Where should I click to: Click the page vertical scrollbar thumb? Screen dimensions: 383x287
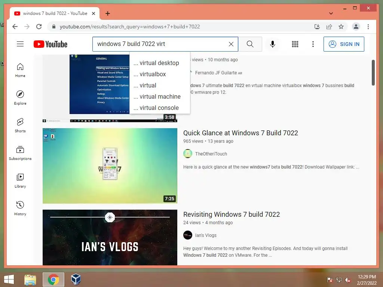click(x=373, y=73)
